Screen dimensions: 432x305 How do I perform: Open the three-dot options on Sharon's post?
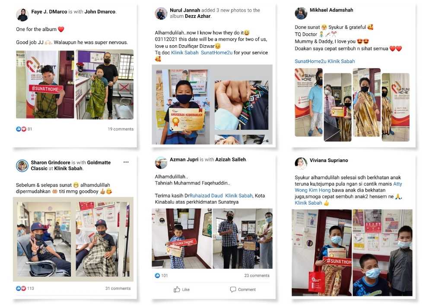click(x=126, y=162)
